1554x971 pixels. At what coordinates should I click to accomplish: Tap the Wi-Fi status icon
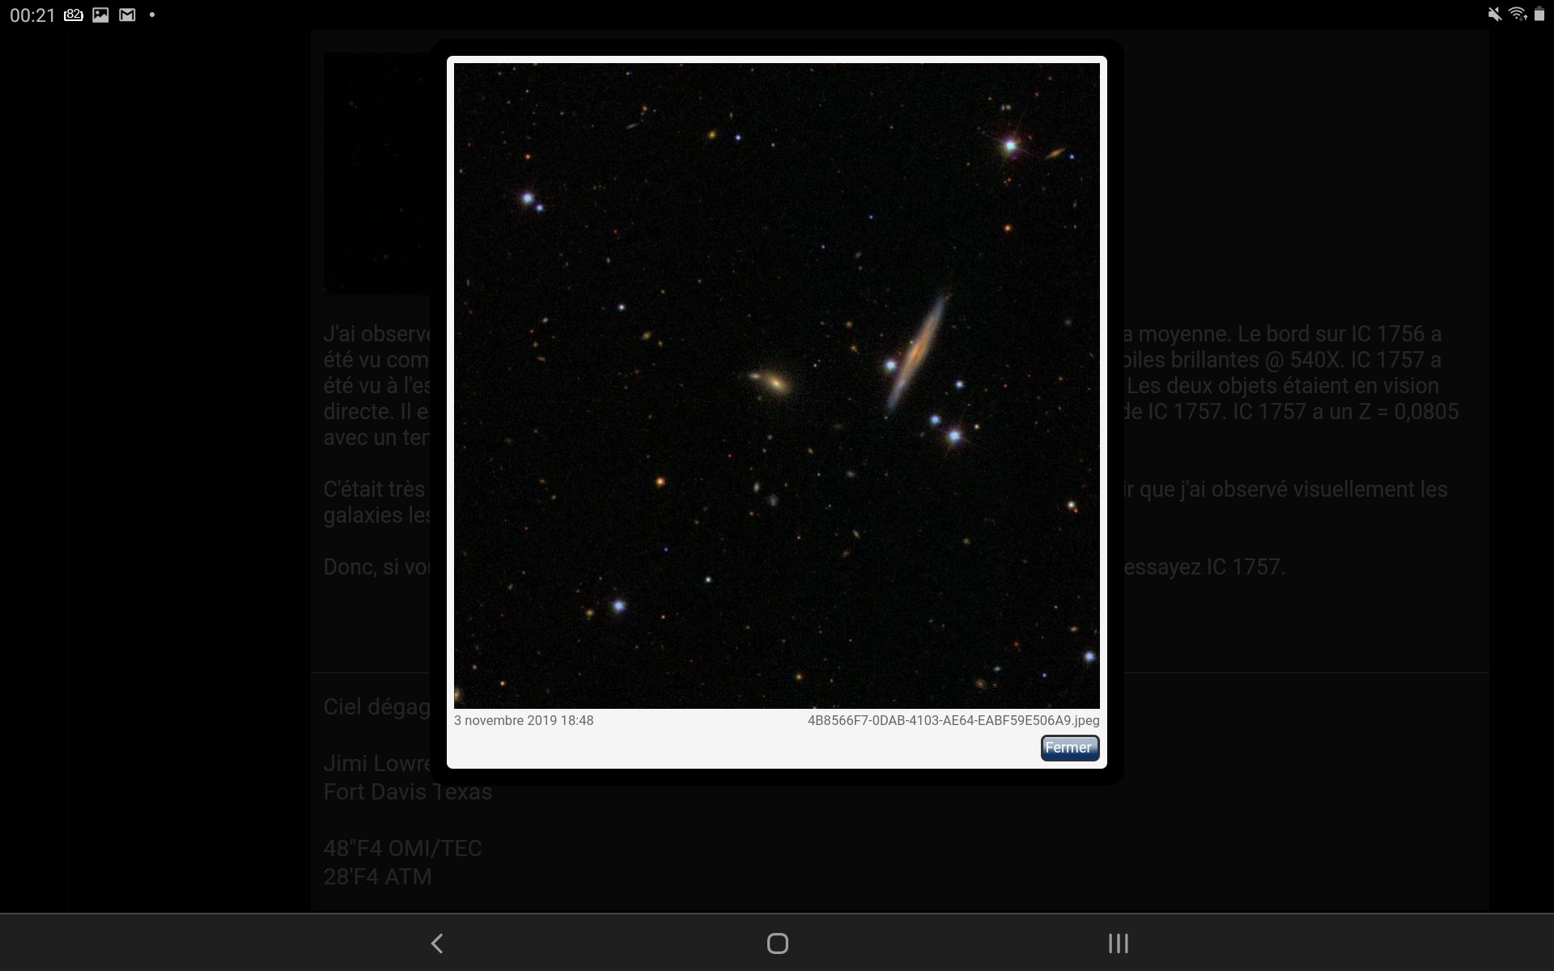1518,14
